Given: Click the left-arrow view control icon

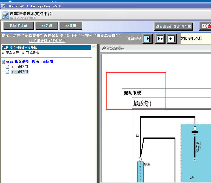Looking at the screenshot, I should click(172, 39).
